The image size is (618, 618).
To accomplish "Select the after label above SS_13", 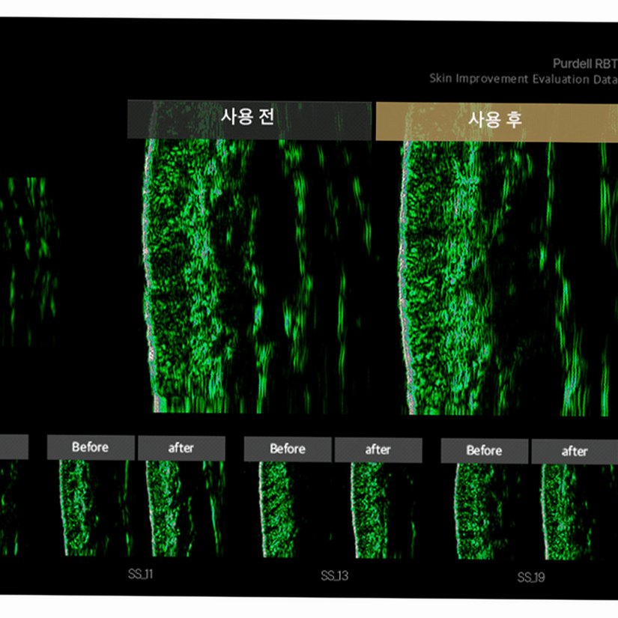I will [x=378, y=449].
